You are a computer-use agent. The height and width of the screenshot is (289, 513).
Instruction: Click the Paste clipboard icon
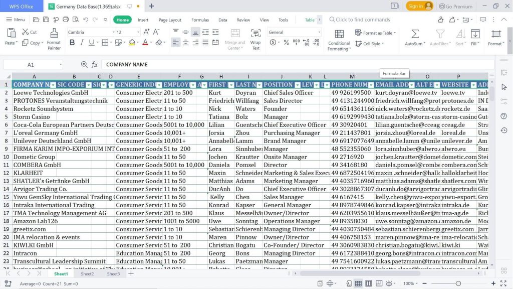12,34
